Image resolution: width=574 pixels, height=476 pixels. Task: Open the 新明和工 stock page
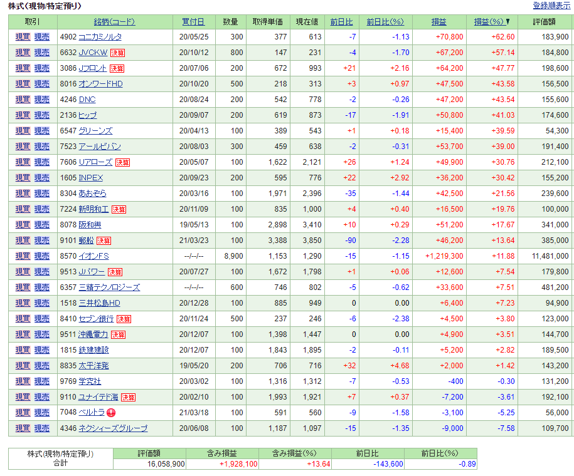pos(93,209)
